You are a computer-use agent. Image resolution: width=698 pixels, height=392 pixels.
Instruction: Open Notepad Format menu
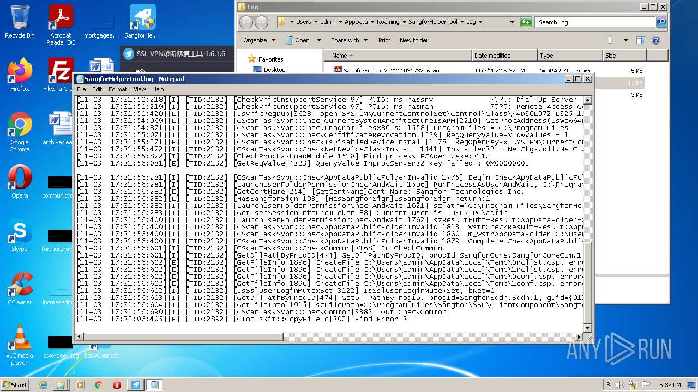tap(118, 89)
